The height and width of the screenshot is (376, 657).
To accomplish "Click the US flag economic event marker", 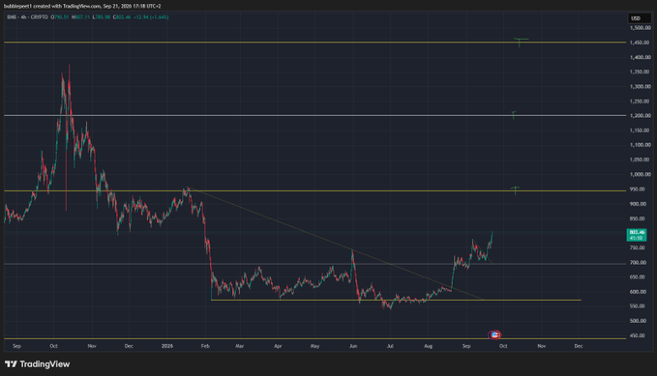I will [x=494, y=334].
